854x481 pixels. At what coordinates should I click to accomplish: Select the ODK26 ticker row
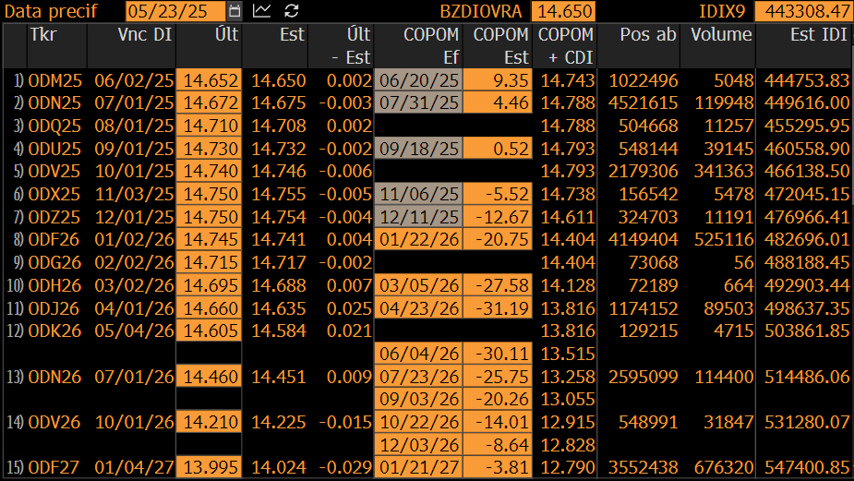coord(427,331)
